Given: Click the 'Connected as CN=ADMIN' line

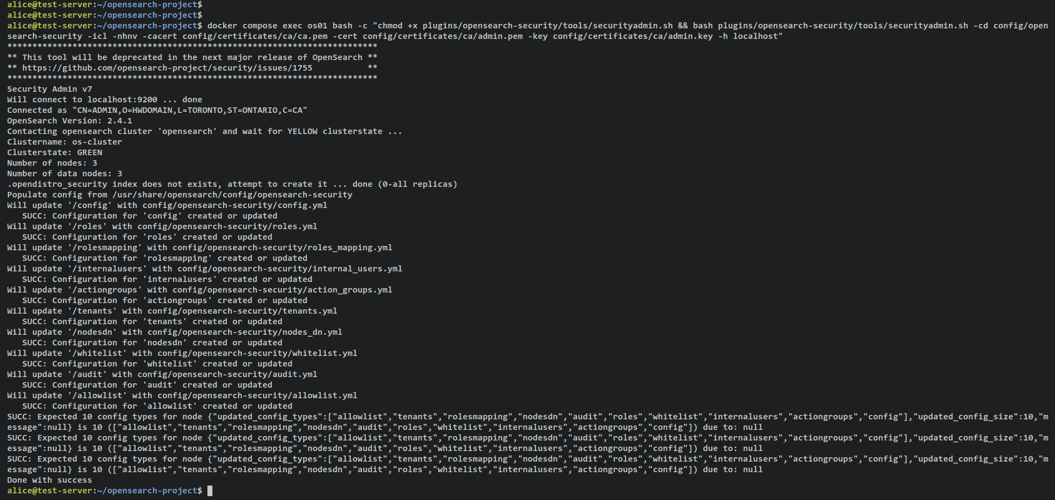Looking at the screenshot, I should pyautogui.click(x=157, y=110).
